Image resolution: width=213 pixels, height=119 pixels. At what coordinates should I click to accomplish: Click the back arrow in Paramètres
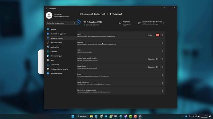[x=47, y=9]
